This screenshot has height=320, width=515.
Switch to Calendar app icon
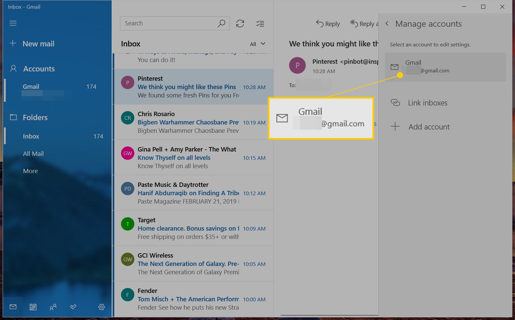33,307
